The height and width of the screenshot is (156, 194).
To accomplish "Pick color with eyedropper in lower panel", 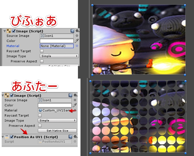I will point(75,105).
